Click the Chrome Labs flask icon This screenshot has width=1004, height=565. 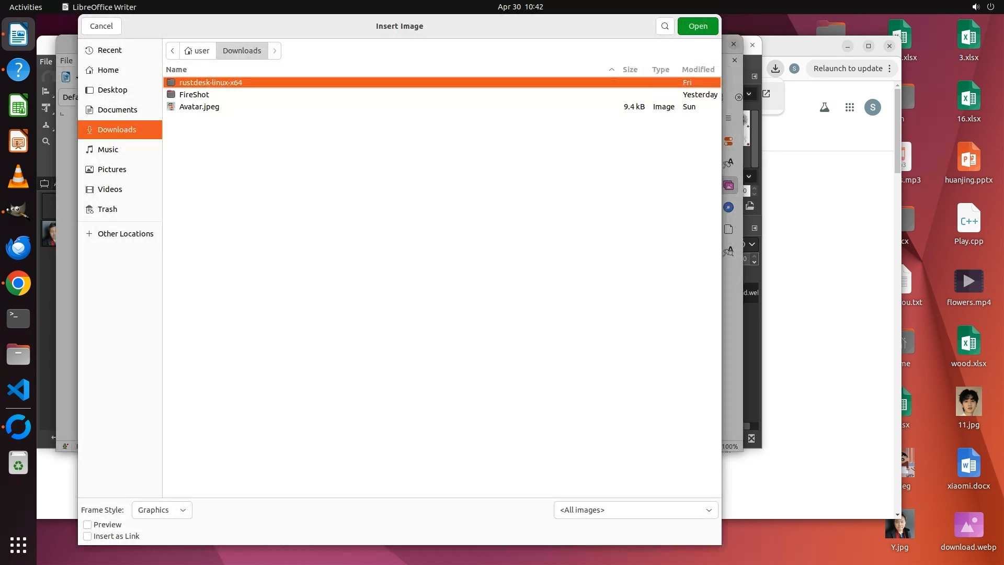(x=825, y=107)
